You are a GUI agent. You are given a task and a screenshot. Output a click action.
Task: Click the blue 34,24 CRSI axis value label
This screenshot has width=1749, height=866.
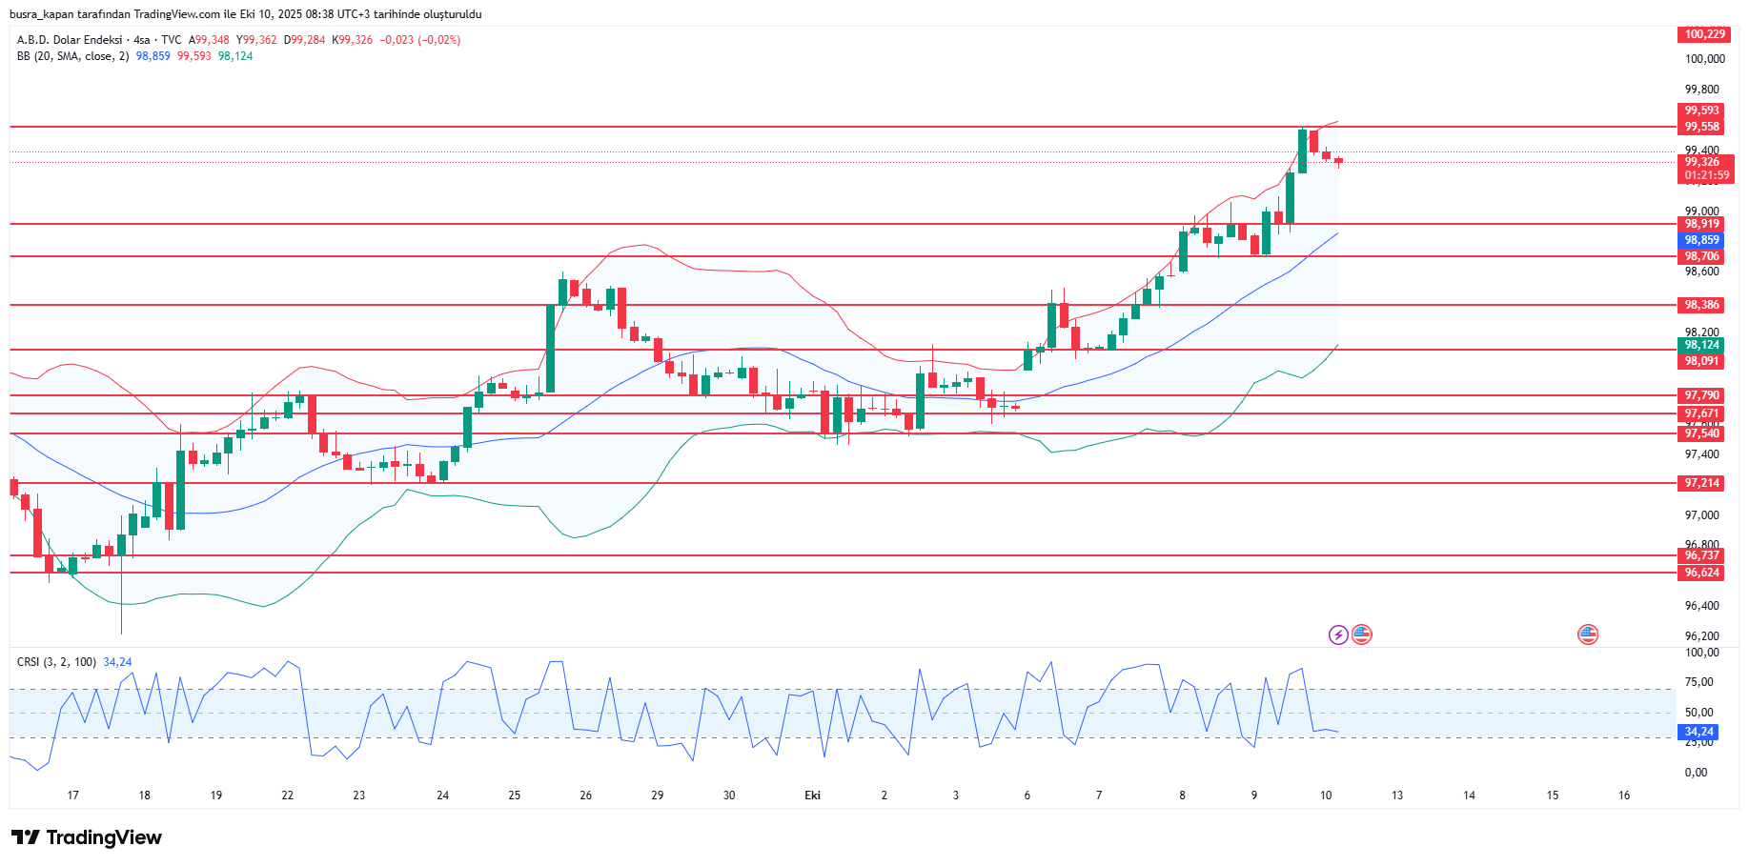tap(1698, 732)
